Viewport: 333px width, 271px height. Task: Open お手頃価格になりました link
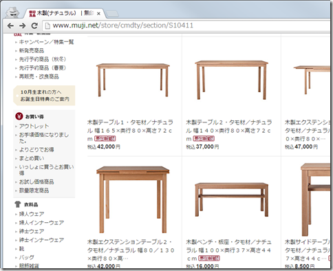click(x=44, y=138)
